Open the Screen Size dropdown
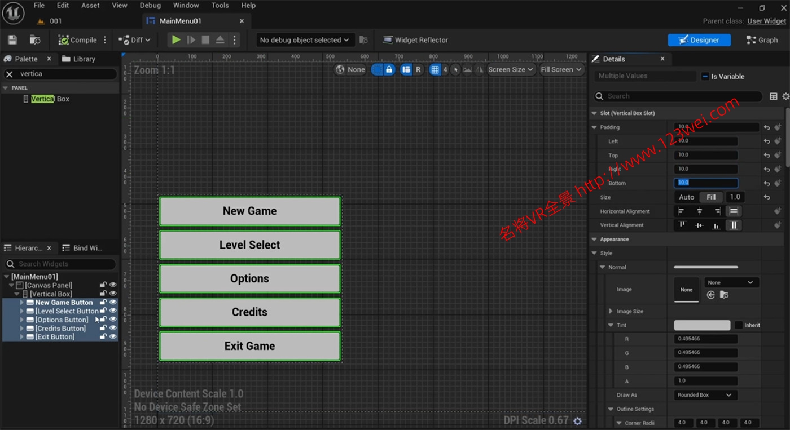Image resolution: width=790 pixels, height=430 pixels. (511, 69)
